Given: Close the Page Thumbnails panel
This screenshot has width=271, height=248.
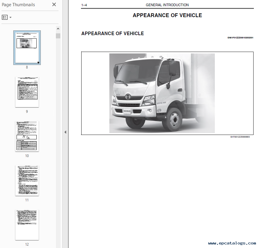Looking at the screenshot, I should (54, 4).
